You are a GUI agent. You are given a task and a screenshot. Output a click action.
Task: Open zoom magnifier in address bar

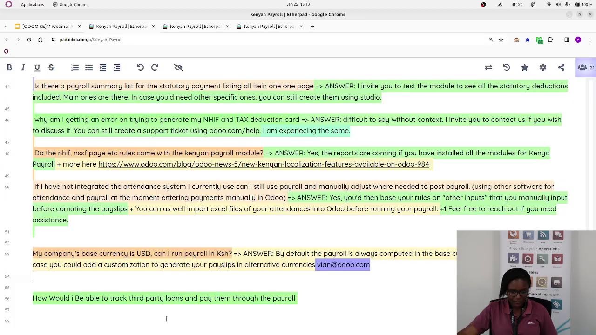(x=491, y=40)
